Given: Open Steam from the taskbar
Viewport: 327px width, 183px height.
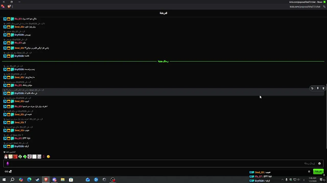Looking at the screenshot, I should [x=38, y=180].
